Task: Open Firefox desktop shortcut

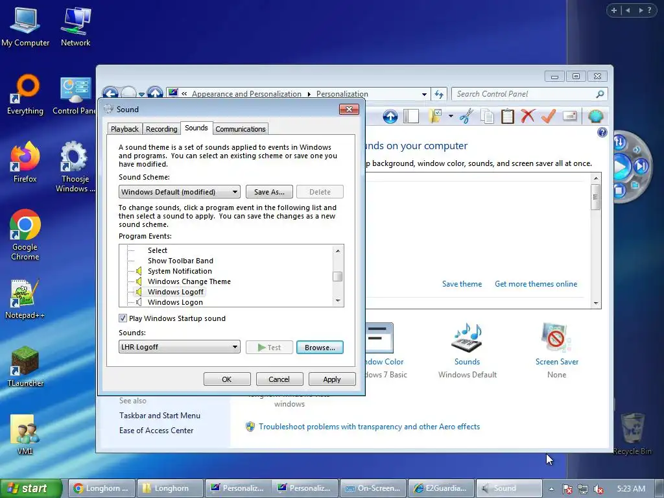Action: (x=25, y=162)
